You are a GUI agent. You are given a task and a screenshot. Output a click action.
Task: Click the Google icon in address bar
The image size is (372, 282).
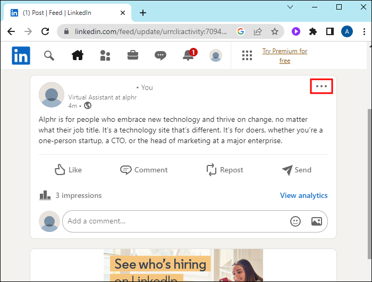point(241,31)
